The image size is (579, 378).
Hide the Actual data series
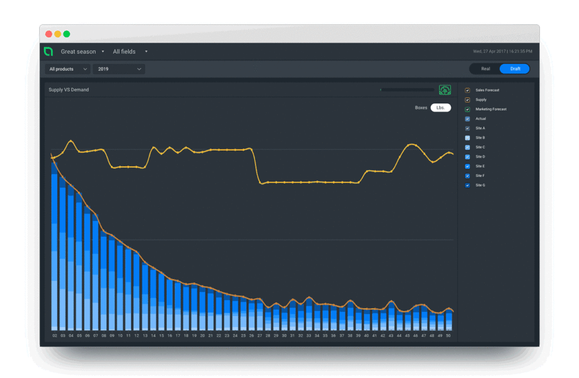pyautogui.click(x=467, y=119)
